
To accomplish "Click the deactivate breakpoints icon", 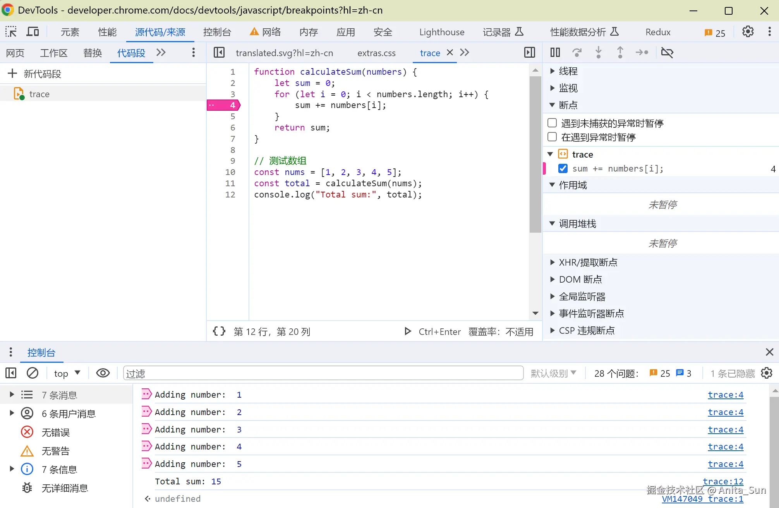I will click(x=667, y=52).
